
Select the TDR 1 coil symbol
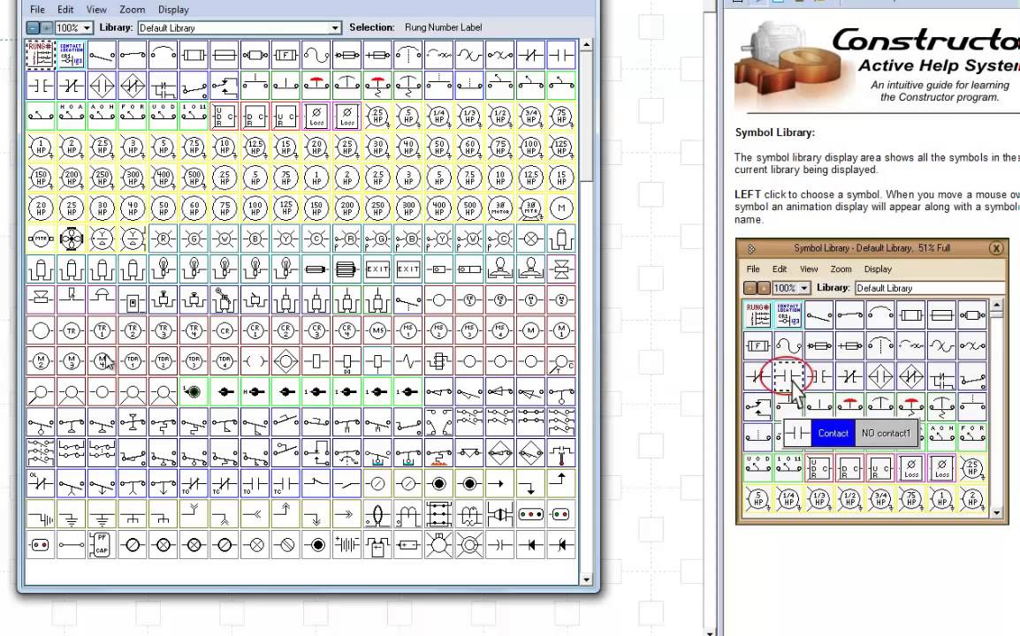coord(133,360)
